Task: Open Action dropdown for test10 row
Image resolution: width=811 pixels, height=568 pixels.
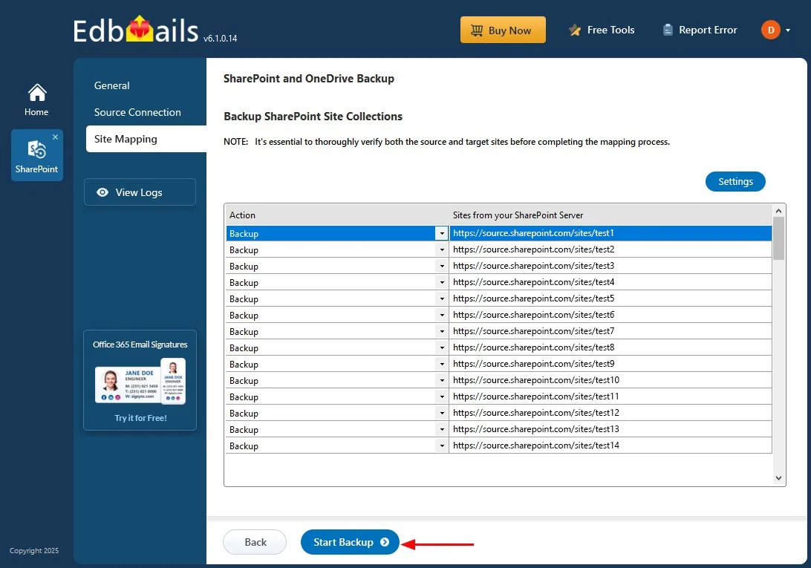Action: [x=442, y=380]
